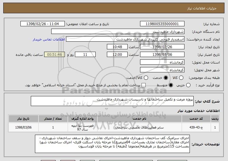This screenshot has height=161, width=228.
Task: Click the validity time field 12:00
Action: 117,55
